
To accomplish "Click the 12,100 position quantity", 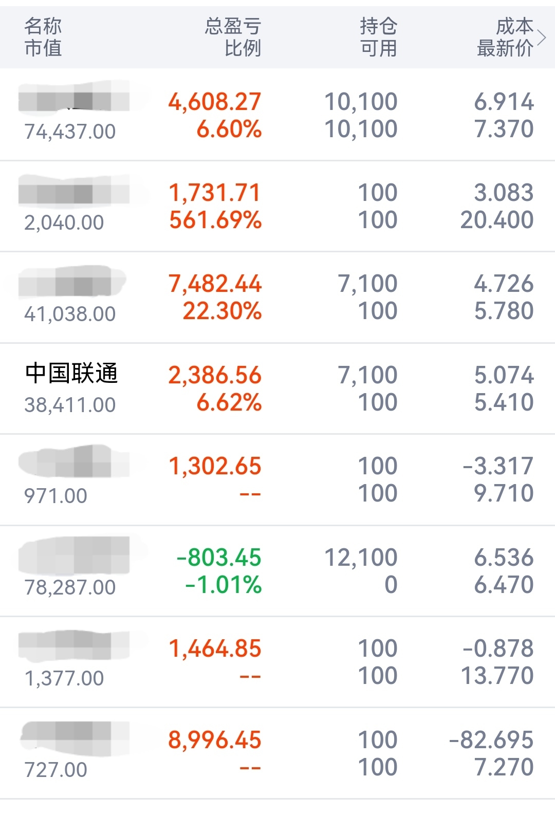I will coord(361,558).
